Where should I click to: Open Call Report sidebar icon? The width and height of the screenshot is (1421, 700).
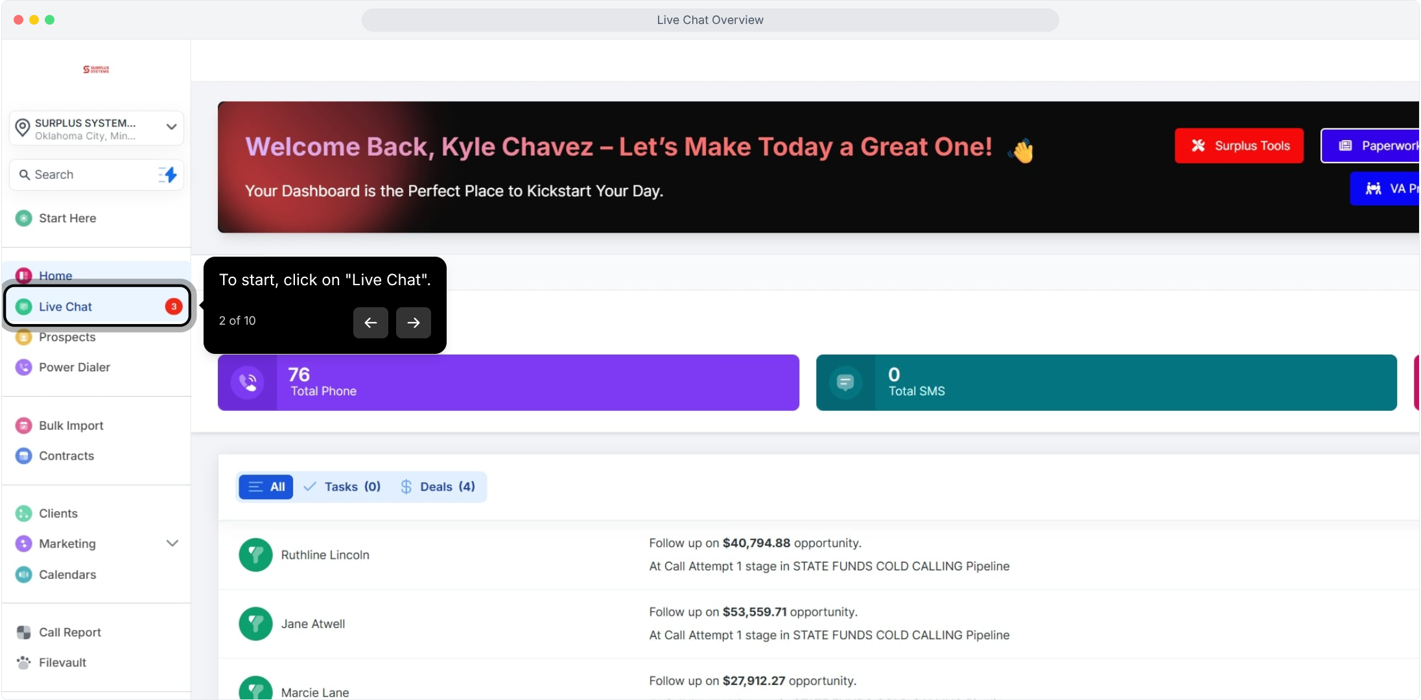[23, 632]
